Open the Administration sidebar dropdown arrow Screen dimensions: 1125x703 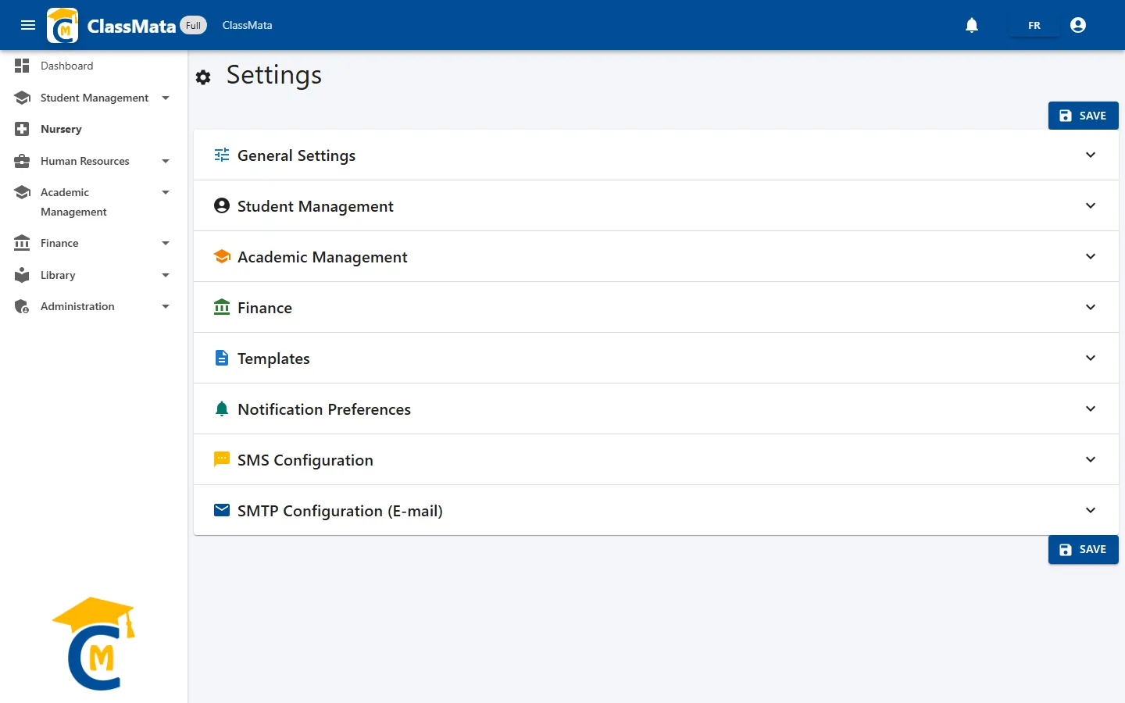click(166, 306)
